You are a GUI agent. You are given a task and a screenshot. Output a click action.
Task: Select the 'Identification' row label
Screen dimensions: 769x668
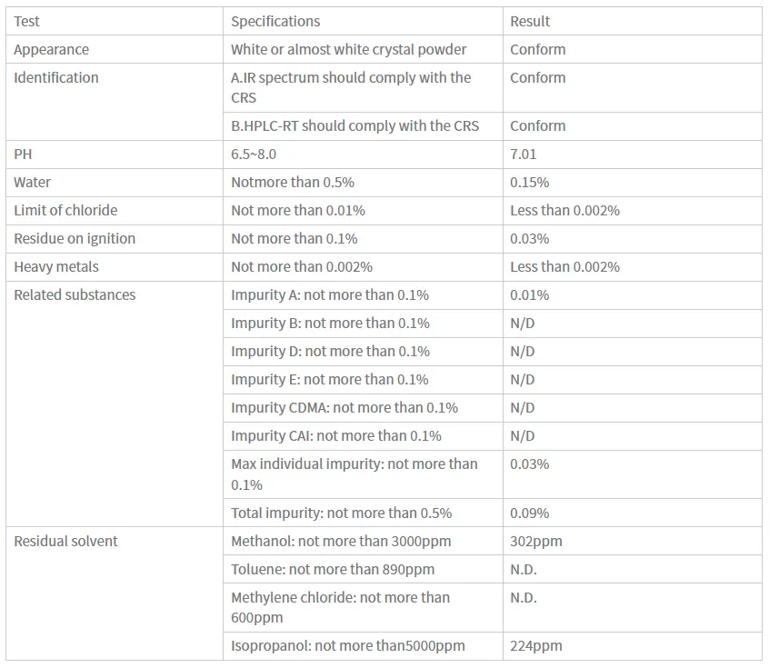point(56,77)
